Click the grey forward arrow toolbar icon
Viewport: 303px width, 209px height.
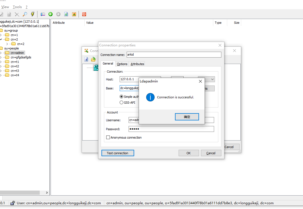pos(58,14)
